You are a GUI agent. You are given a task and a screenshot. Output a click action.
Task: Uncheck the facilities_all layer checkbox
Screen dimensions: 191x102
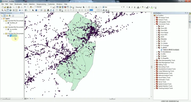(8, 23)
